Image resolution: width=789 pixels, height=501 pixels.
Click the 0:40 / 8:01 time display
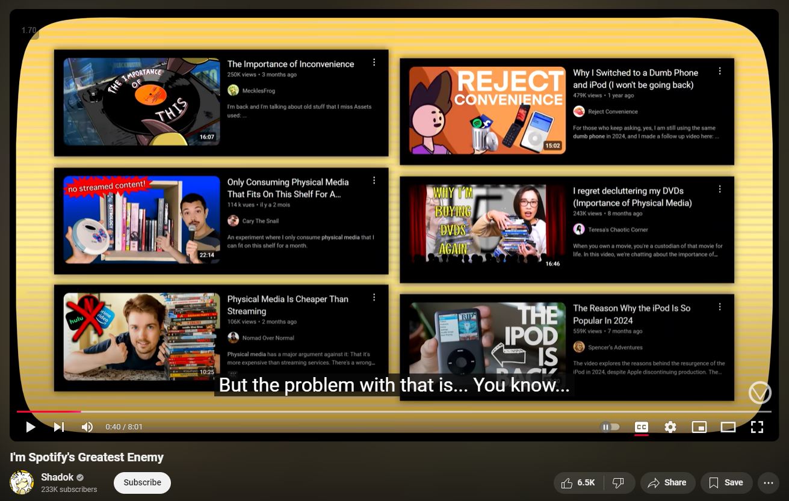(124, 427)
